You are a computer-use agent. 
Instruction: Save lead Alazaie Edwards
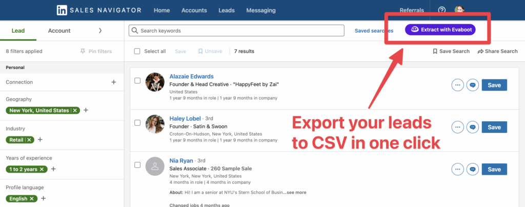494,85
